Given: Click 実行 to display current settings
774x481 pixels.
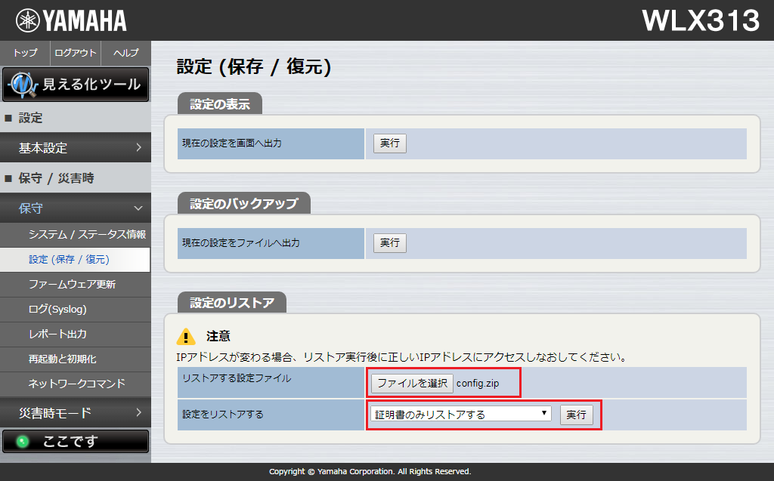Looking at the screenshot, I should [x=389, y=143].
